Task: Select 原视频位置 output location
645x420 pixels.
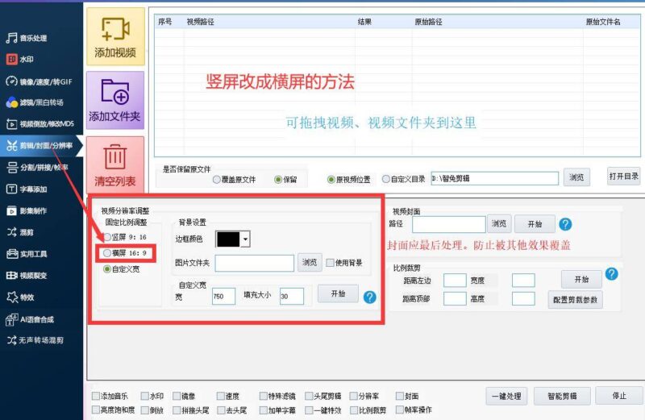Action: [x=348, y=179]
